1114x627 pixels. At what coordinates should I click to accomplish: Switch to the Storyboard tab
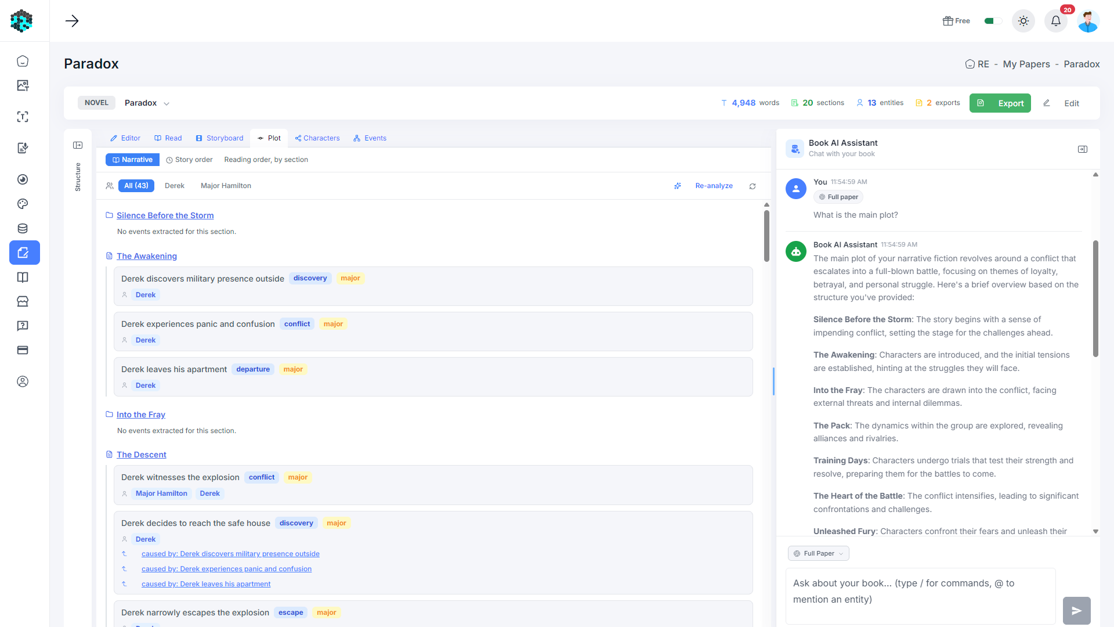pyautogui.click(x=219, y=138)
